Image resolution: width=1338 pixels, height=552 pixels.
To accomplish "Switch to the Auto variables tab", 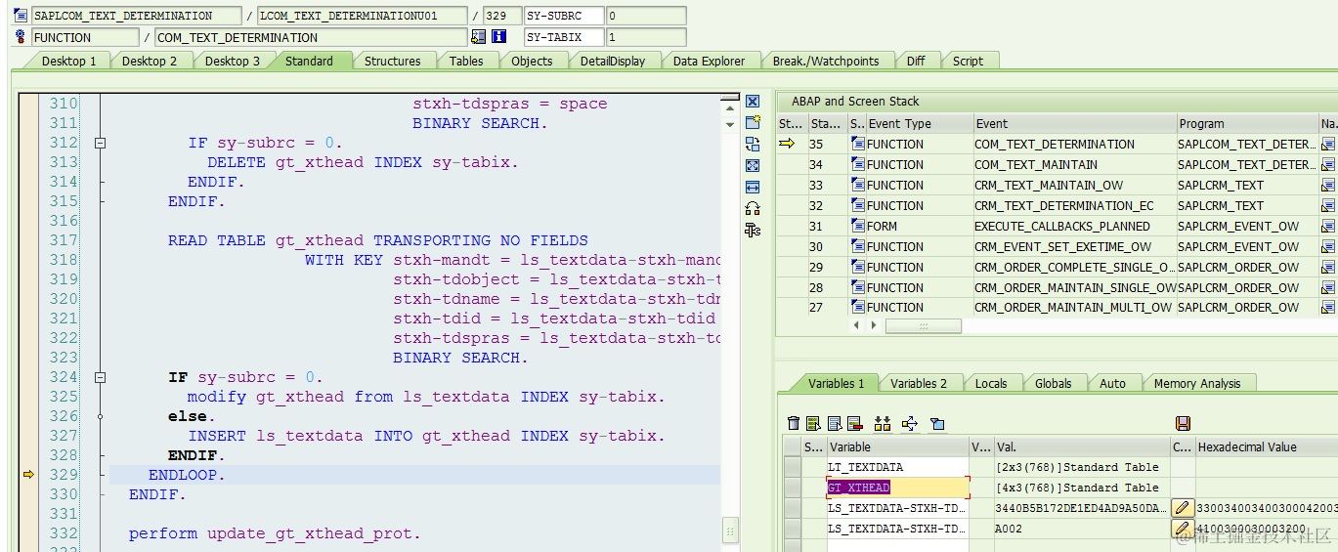I will tap(1112, 383).
